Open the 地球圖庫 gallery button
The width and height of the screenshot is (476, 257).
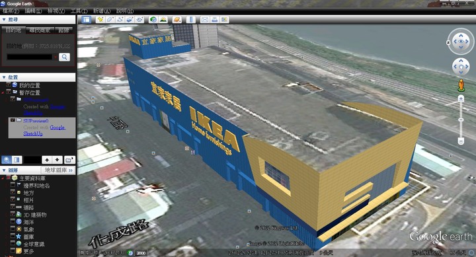coord(58,170)
